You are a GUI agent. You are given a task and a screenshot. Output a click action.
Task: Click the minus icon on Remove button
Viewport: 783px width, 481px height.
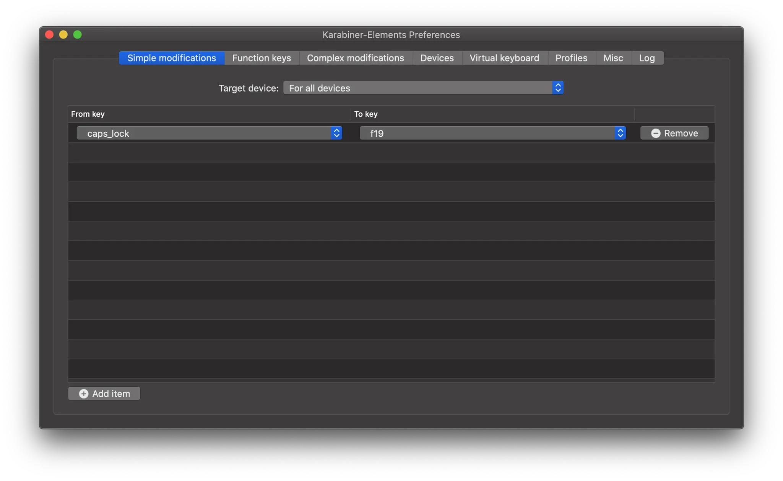click(655, 133)
